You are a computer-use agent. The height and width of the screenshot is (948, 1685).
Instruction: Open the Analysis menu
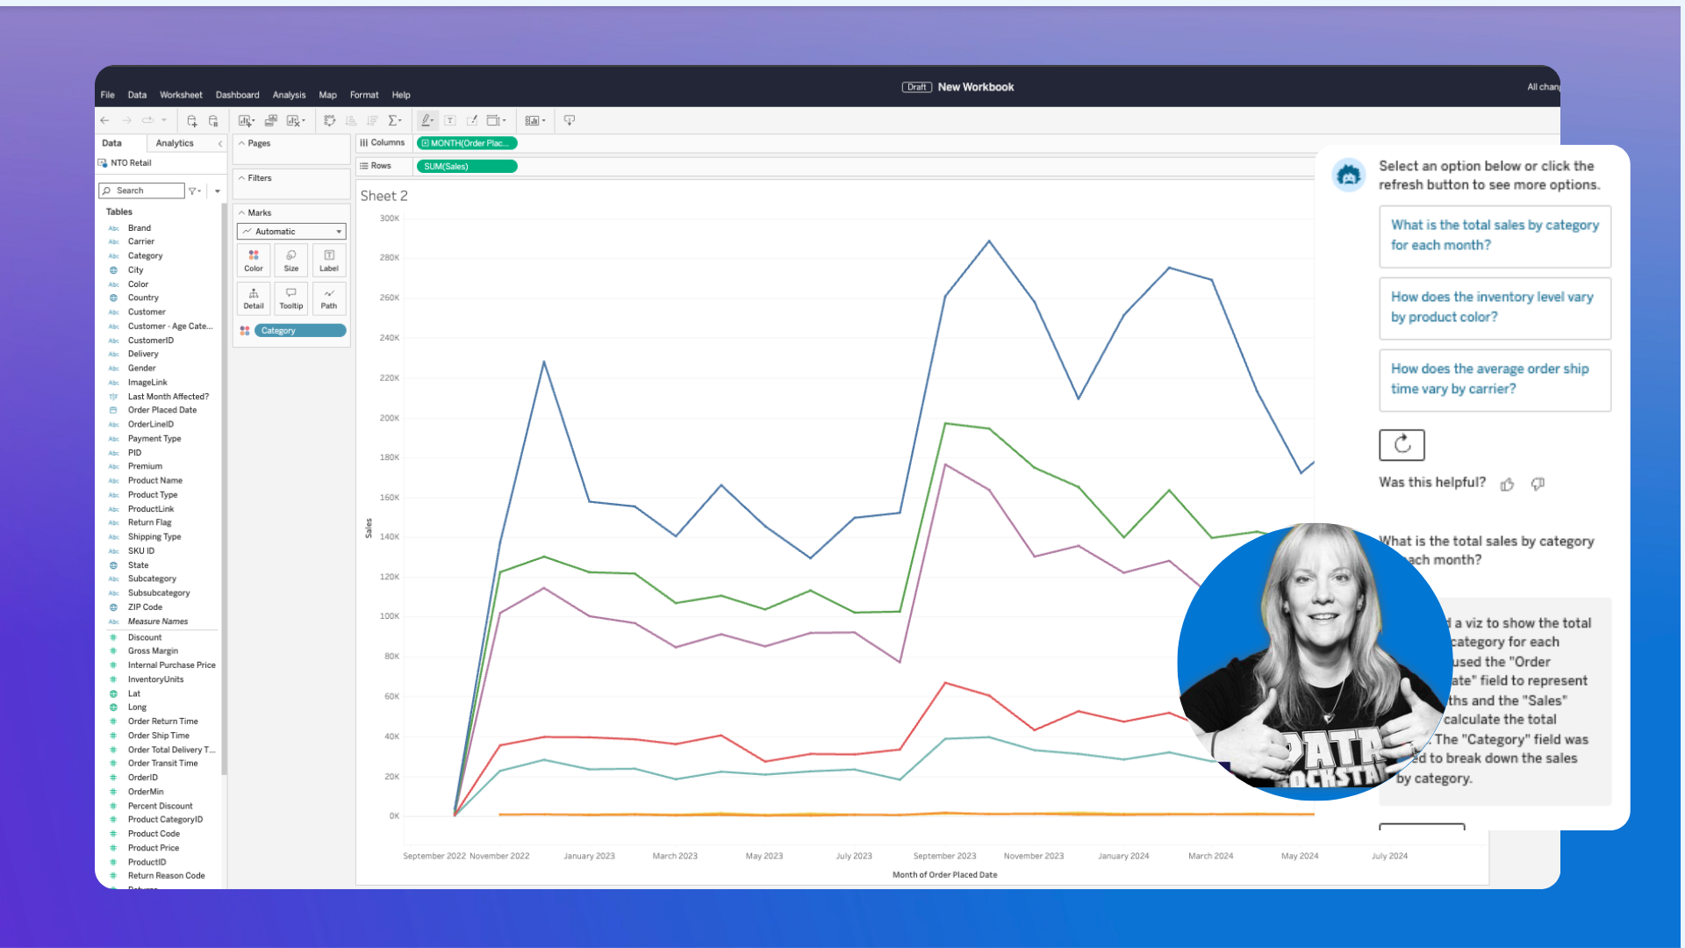288,94
